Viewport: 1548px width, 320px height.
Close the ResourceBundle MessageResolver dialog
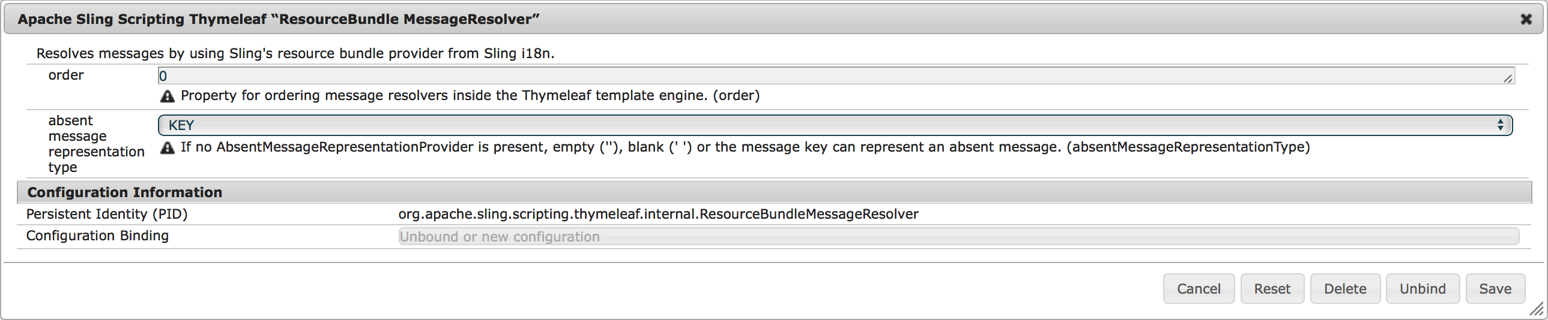1526,19
